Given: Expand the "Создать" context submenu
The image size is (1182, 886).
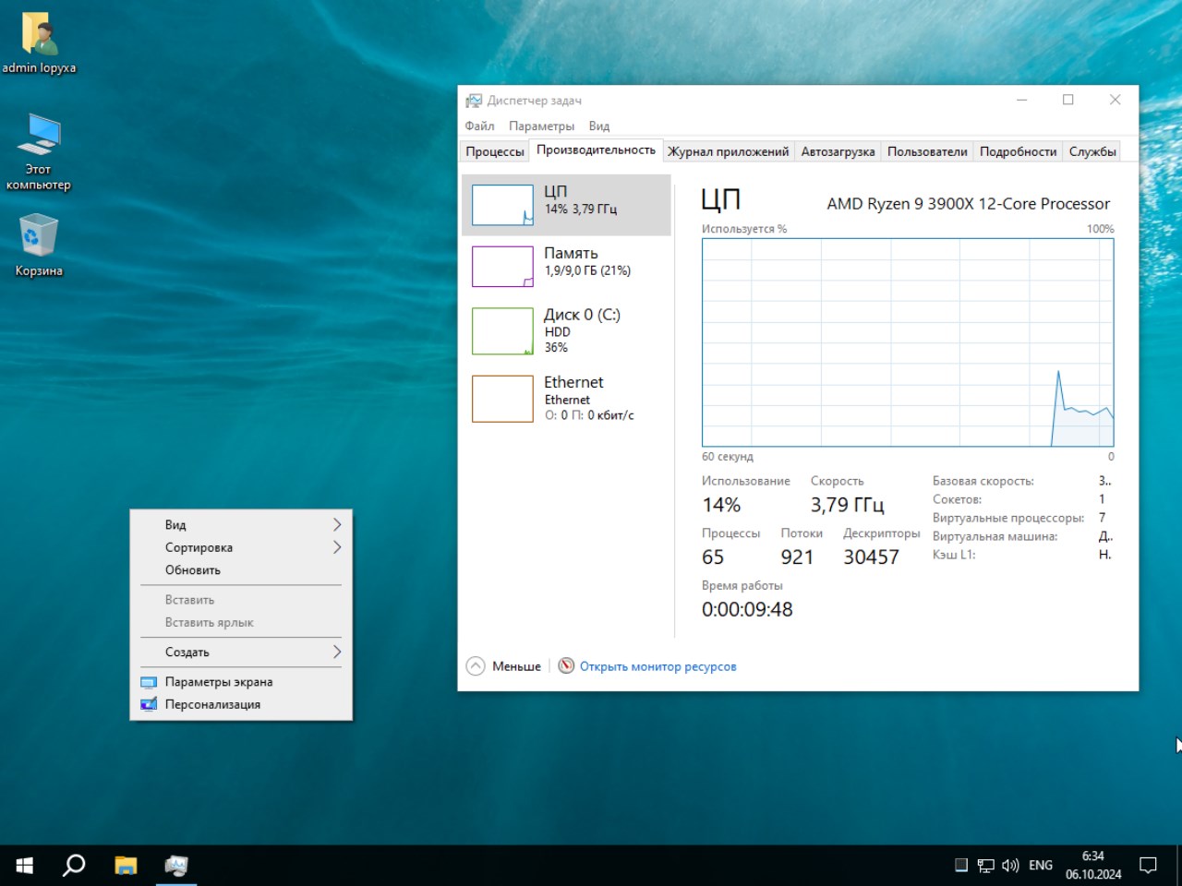Looking at the screenshot, I should (x=240, y=652).
